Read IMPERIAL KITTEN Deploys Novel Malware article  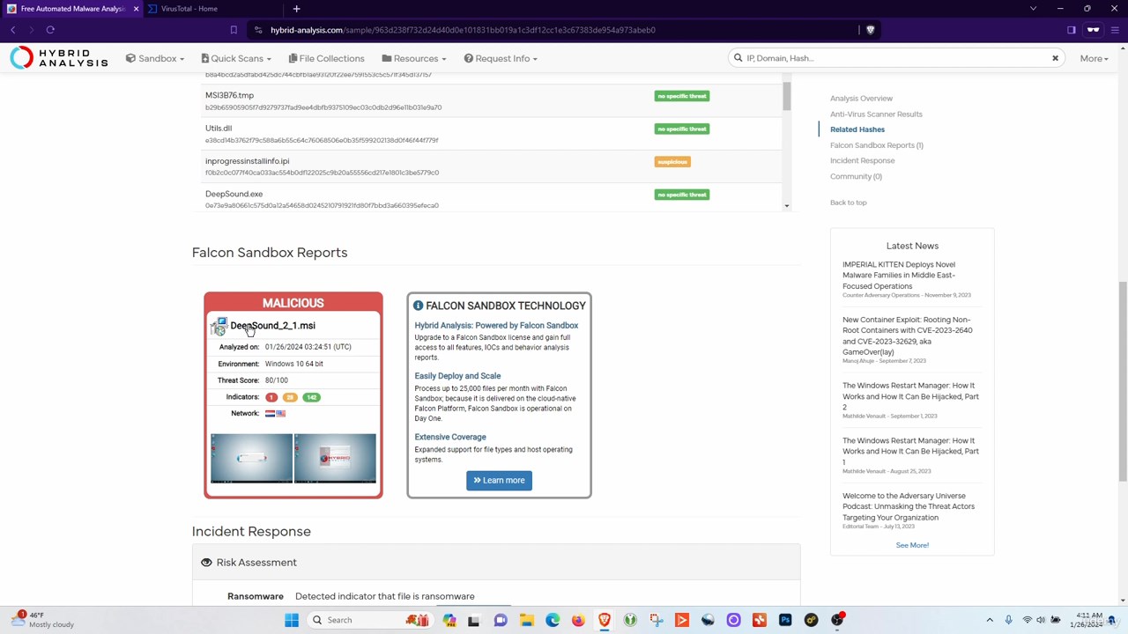[899, 275]
